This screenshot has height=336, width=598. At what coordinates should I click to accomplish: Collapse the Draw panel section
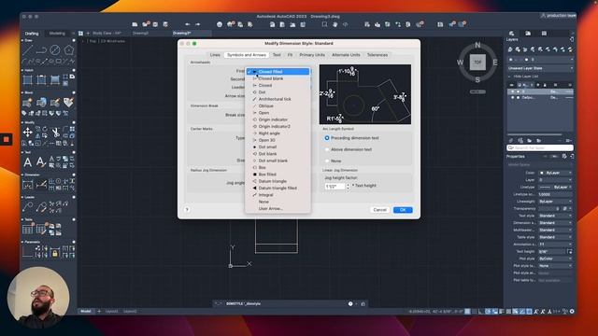[22, 40]
